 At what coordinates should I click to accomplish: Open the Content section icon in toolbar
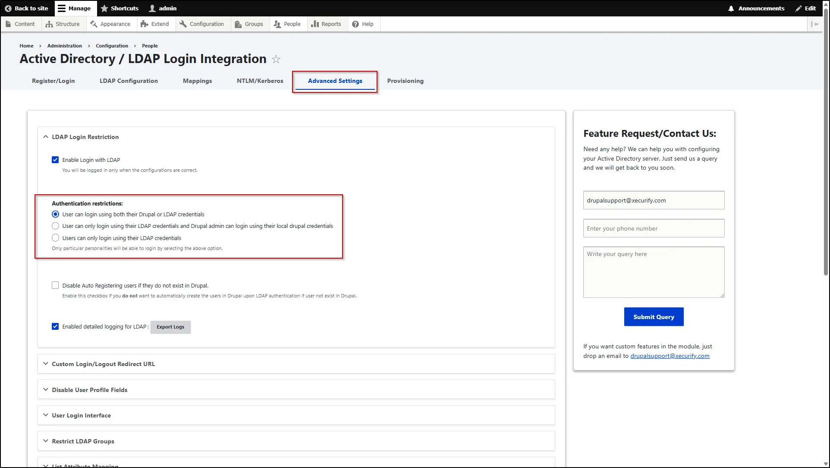click(x=9, y=24)
